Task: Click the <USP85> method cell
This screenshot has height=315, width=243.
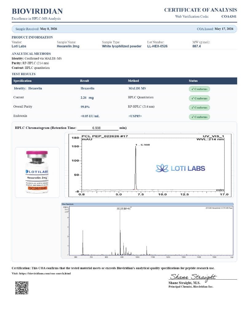Action: point(135,116)
